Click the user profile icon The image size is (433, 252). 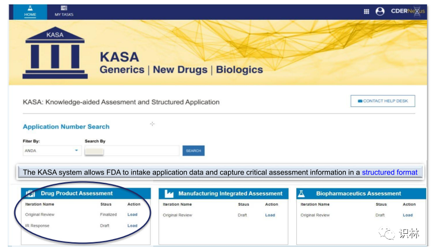tap(380, 11)
